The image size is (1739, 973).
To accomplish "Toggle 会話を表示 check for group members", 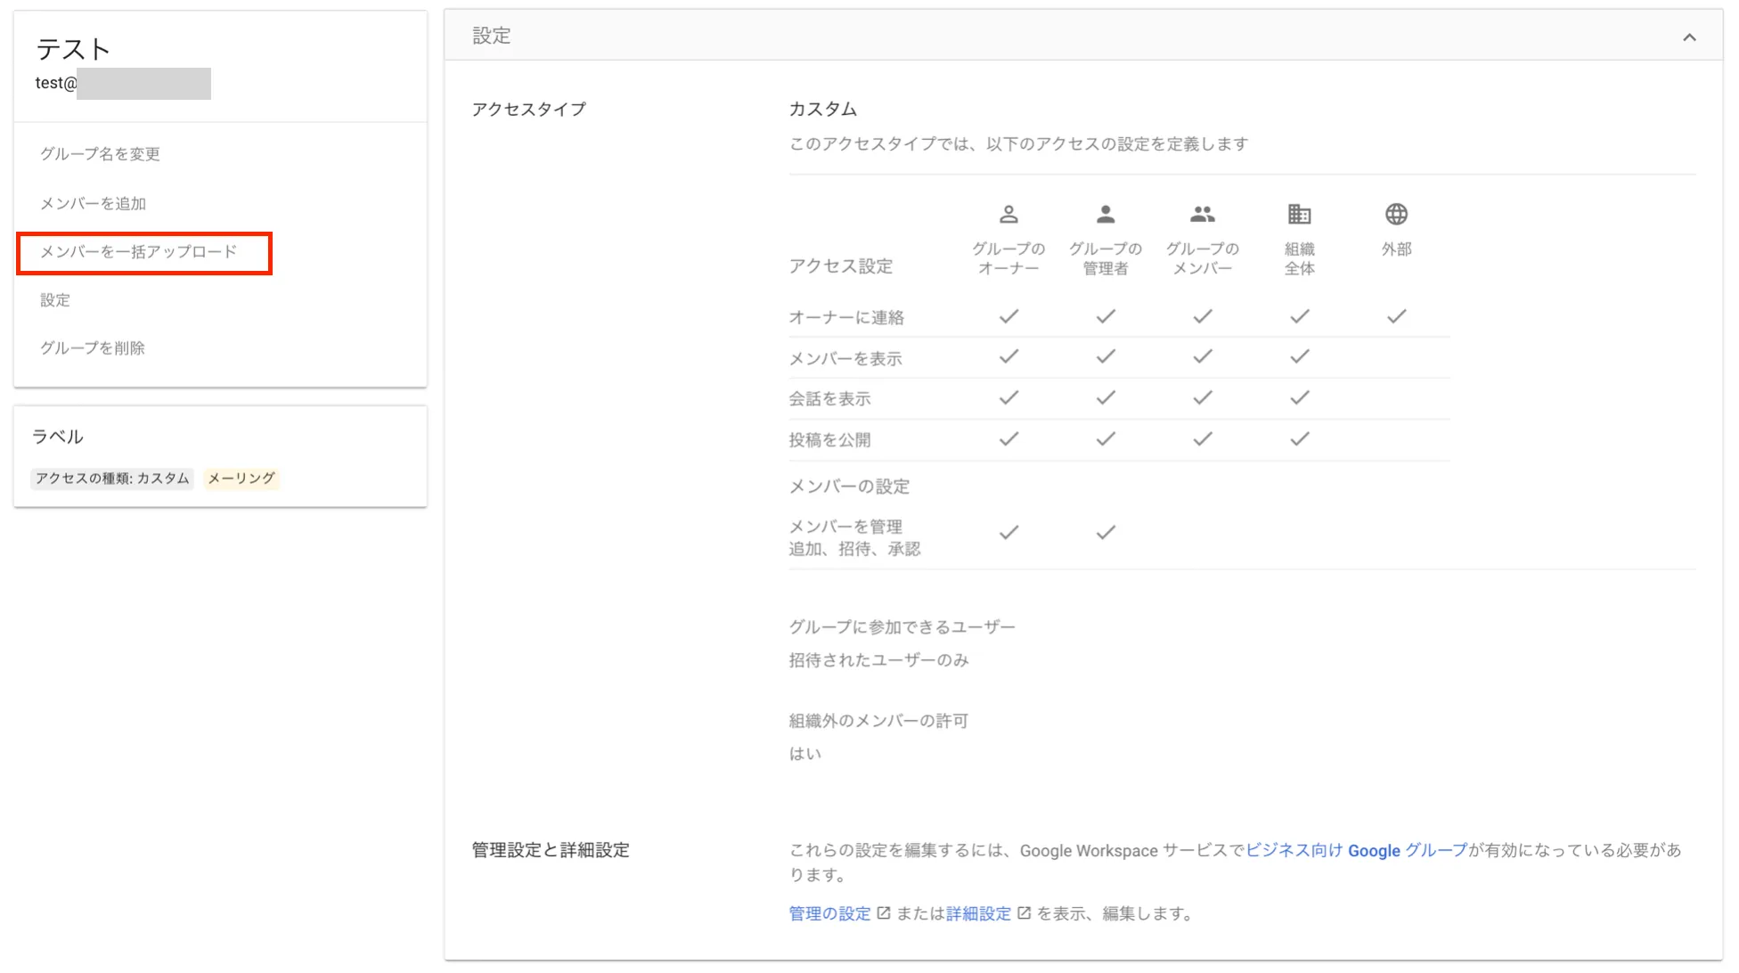I will point(1203,398).
